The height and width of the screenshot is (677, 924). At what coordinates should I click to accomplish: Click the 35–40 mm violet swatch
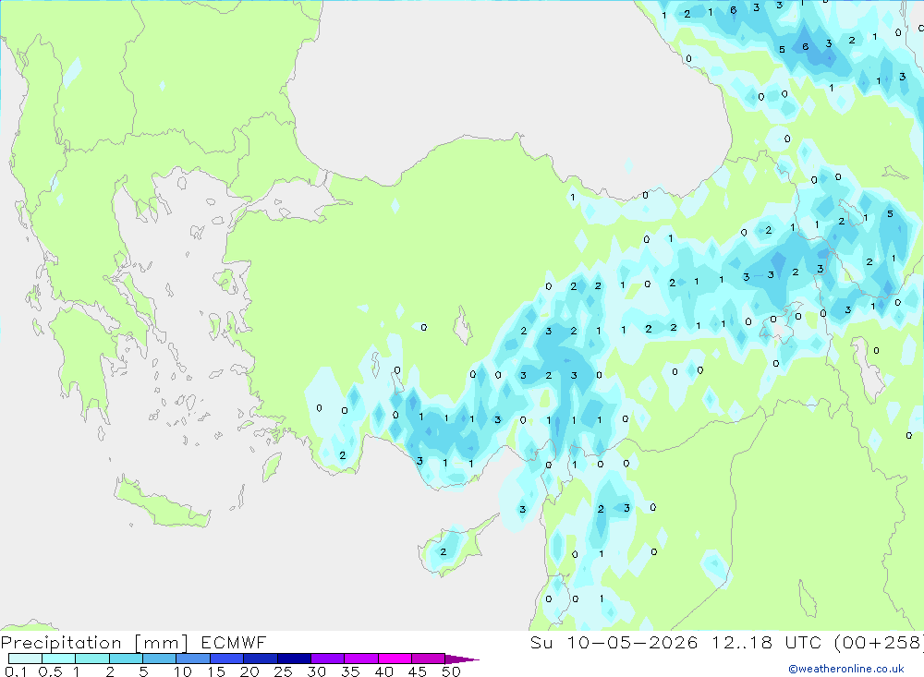[361, 659]
